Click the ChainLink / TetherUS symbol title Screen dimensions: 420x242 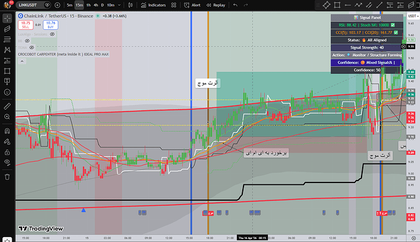coord(58,16)
